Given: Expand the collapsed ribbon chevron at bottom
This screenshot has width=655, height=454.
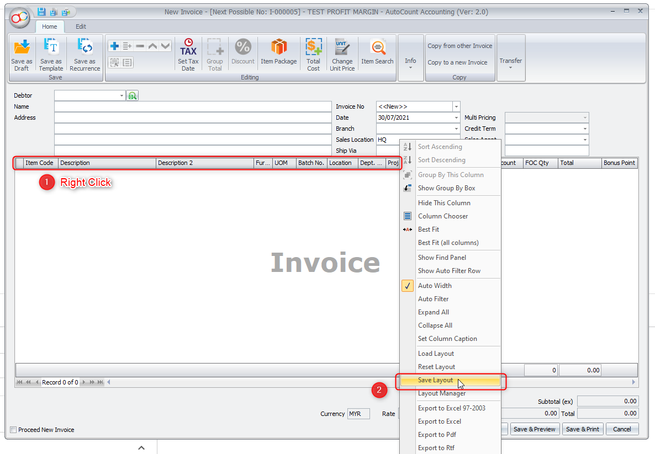Looking at the screenshot, I should tap(141, 448).
